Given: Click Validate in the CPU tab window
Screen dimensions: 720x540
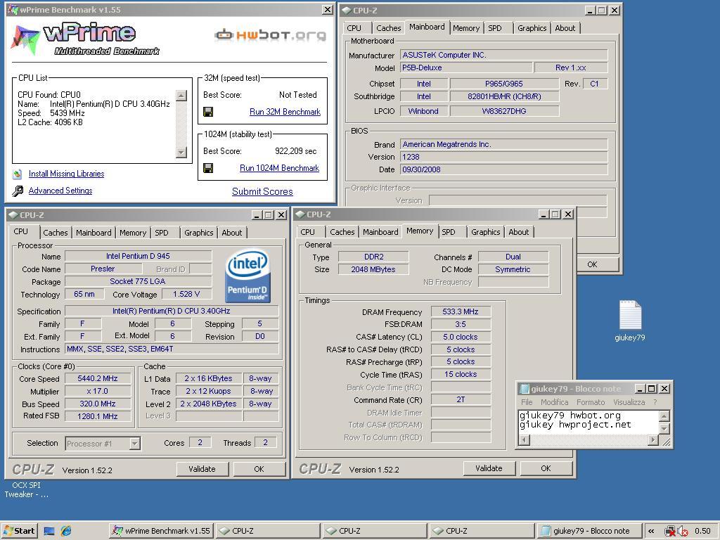Looking at the screenshot, I should point(202,469).
